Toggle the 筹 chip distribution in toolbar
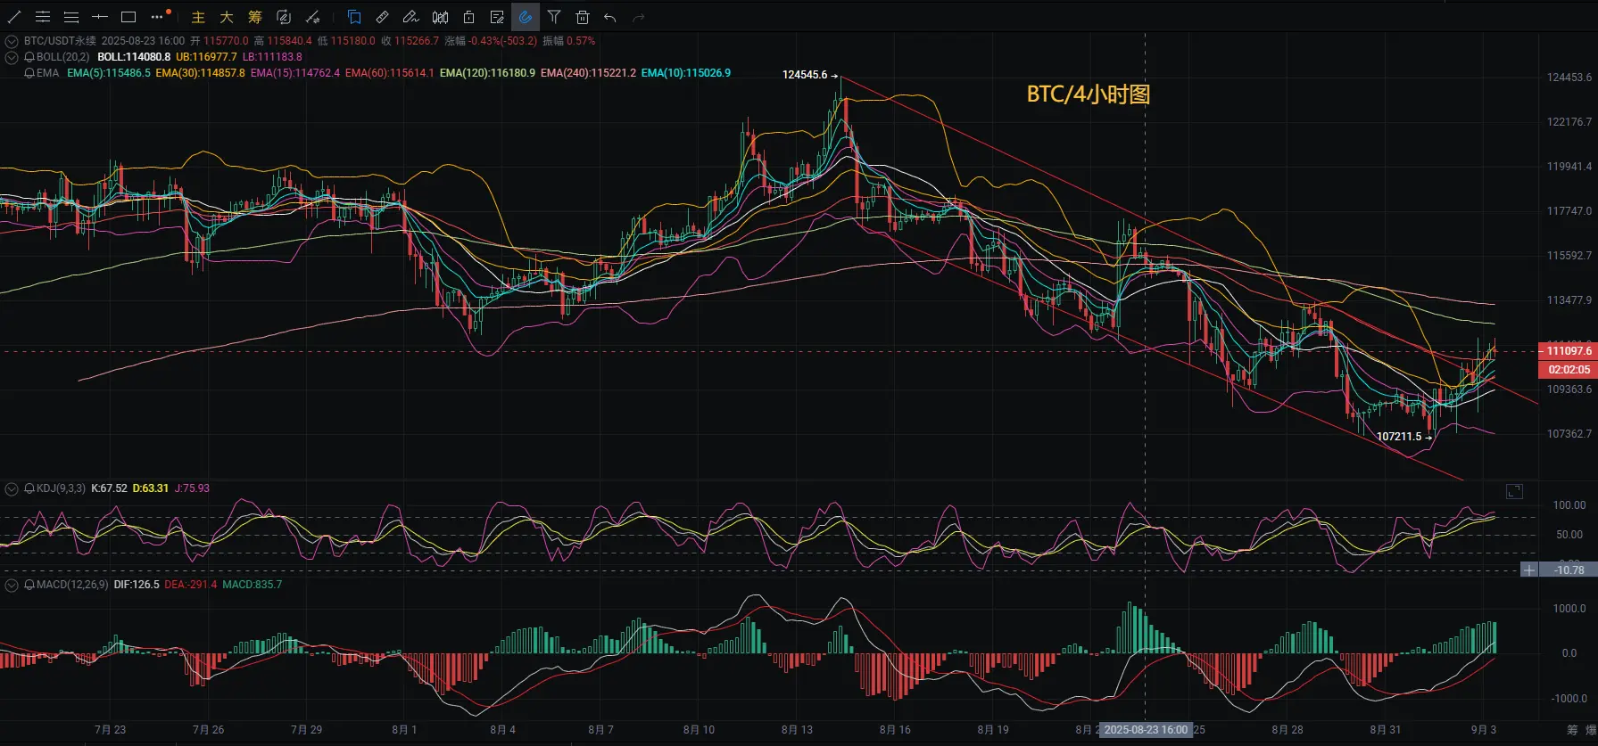 click(255, 17)
